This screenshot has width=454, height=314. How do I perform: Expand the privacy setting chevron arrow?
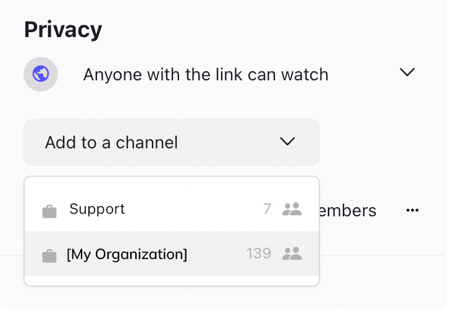click(407, 72)
